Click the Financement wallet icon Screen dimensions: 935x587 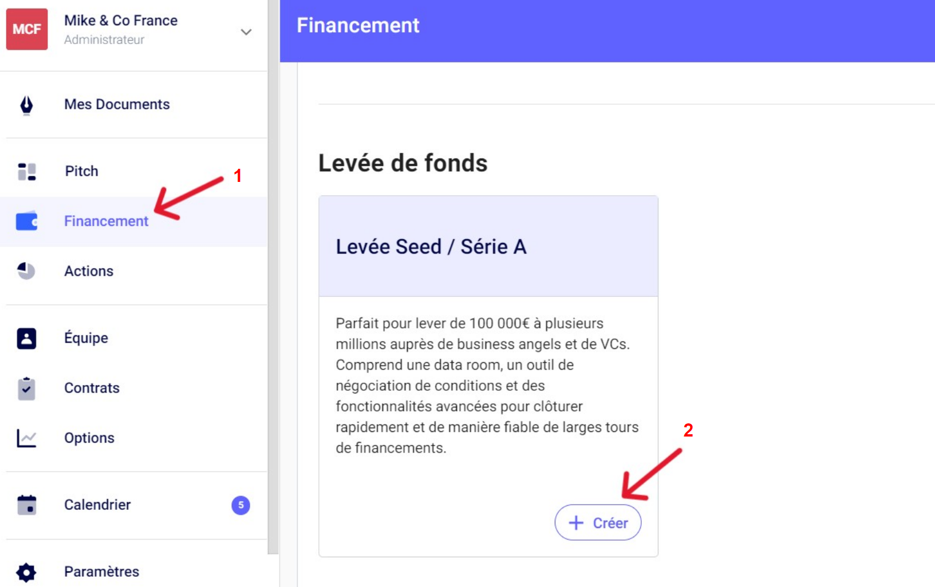(26, 221)
